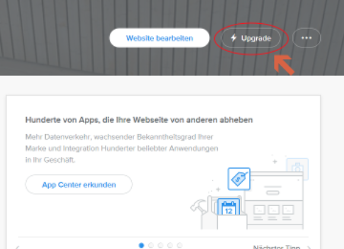
Task: Click the Hunderte von Apps heading
Action: click(x=139, y=120)
